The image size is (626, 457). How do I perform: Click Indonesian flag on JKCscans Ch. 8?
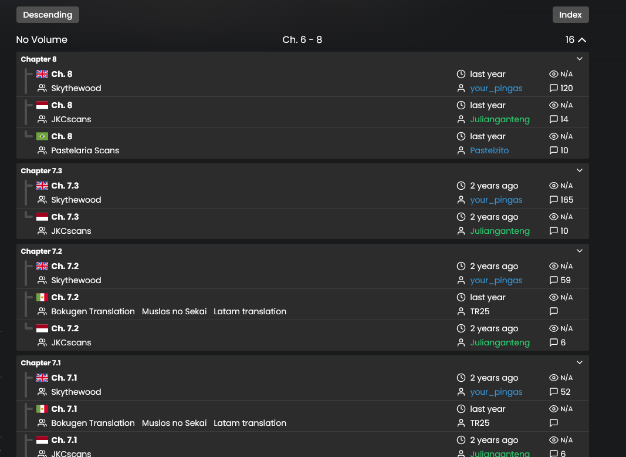point(42,105)
